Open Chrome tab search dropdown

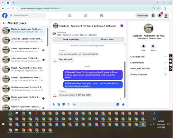(x=3, y=3)
